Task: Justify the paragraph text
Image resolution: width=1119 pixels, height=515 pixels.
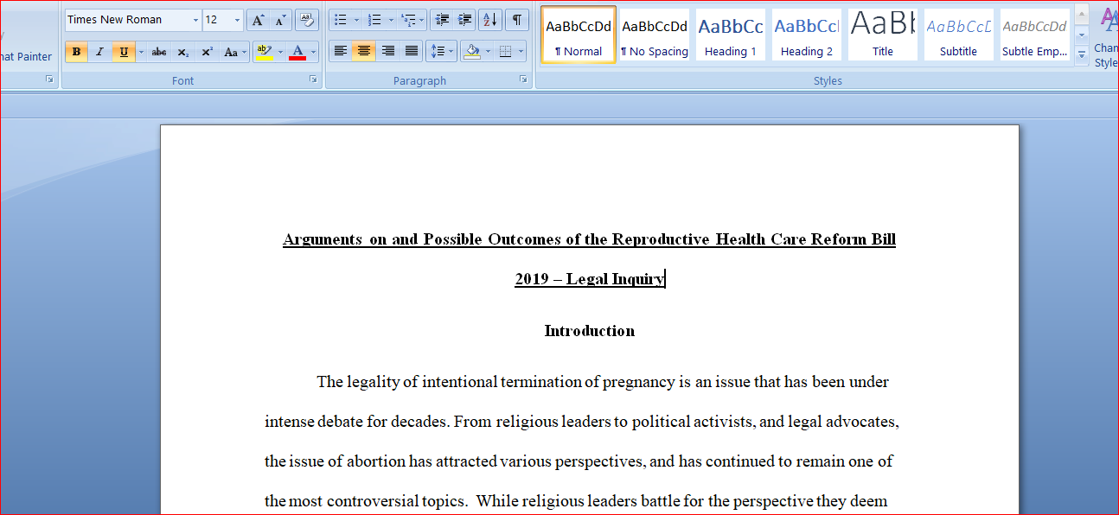Action: click(412, 52)
